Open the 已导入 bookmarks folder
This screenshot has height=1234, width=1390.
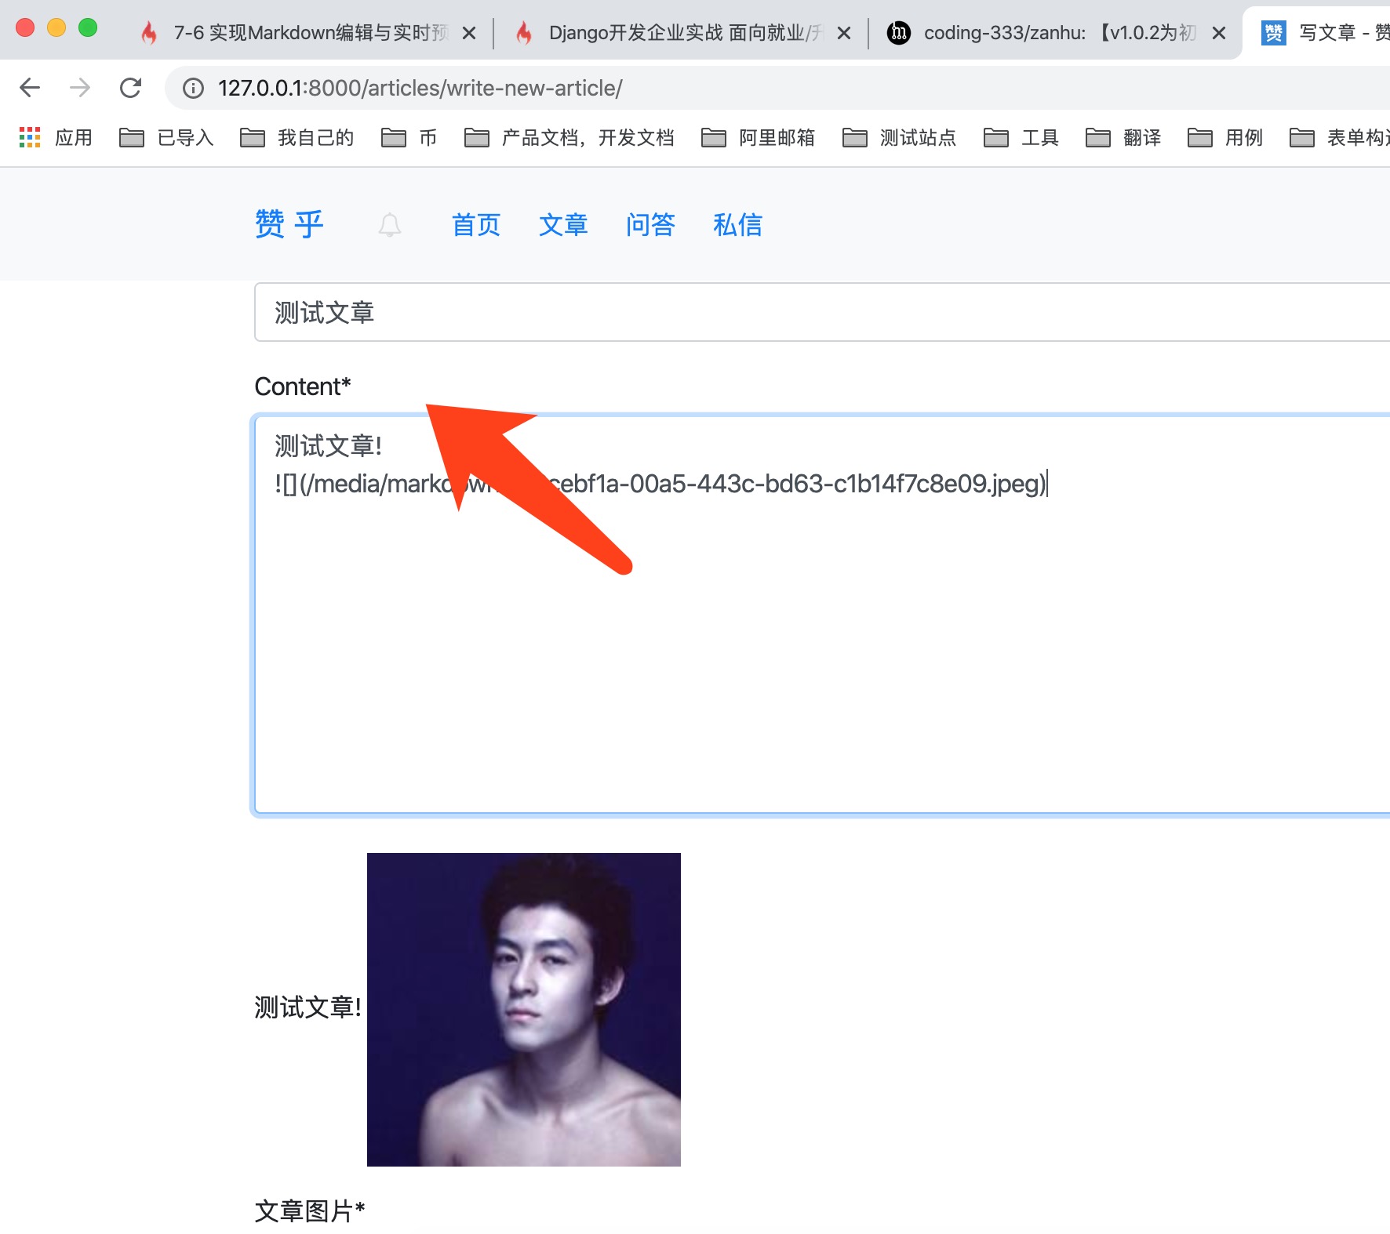pos(166,138)
